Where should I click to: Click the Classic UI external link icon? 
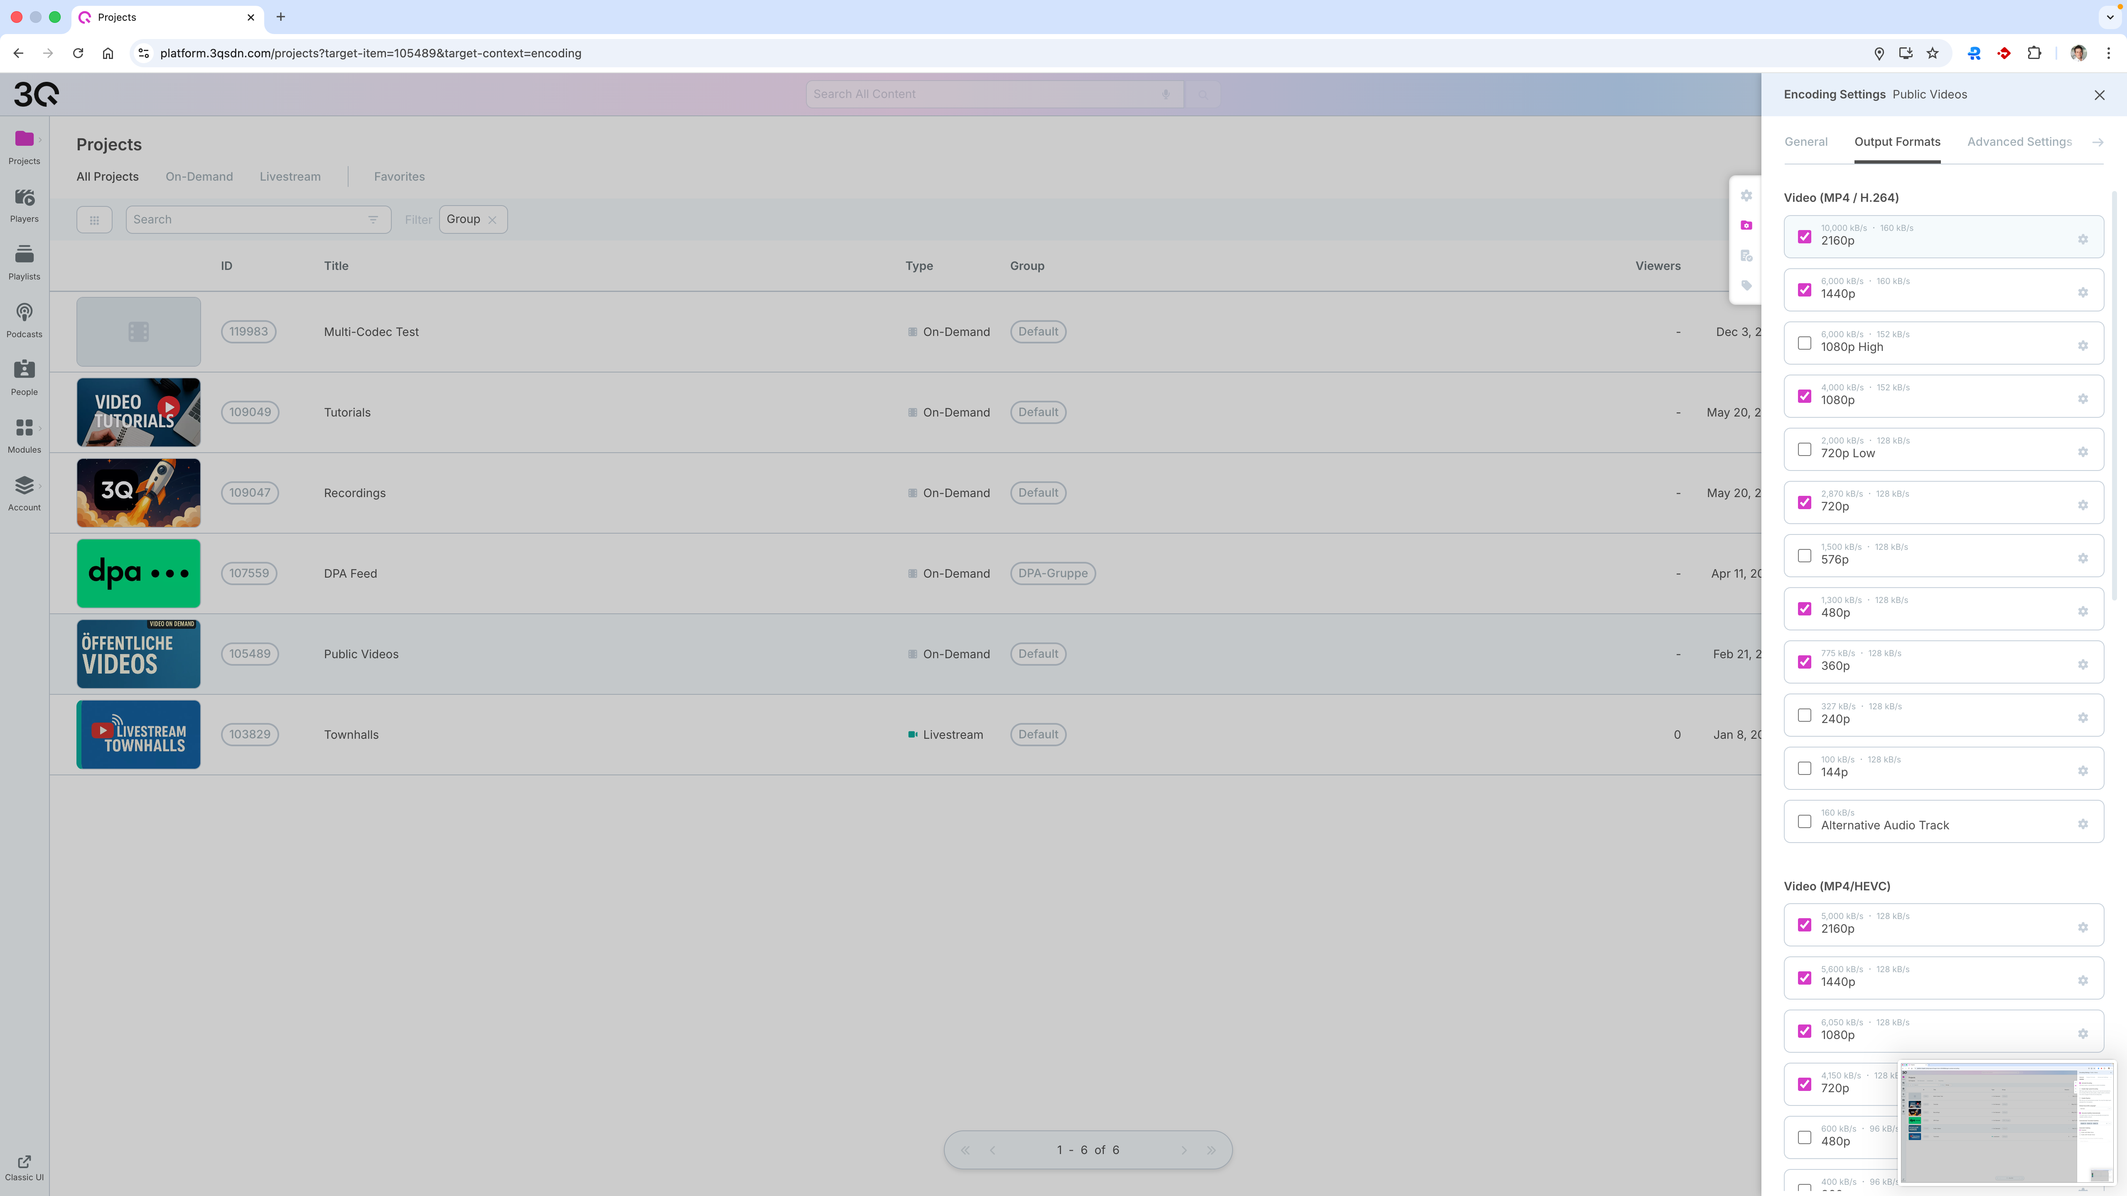click(24, 1162)
